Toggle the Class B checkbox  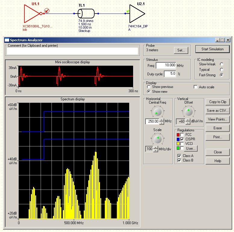pyautogui.click(x=179, y=160)
